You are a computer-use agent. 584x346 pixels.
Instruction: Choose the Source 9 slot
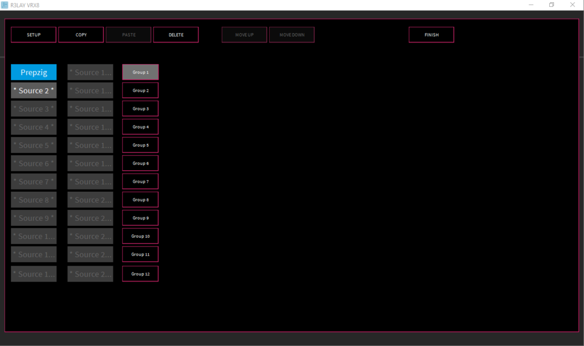pos(34,218)
